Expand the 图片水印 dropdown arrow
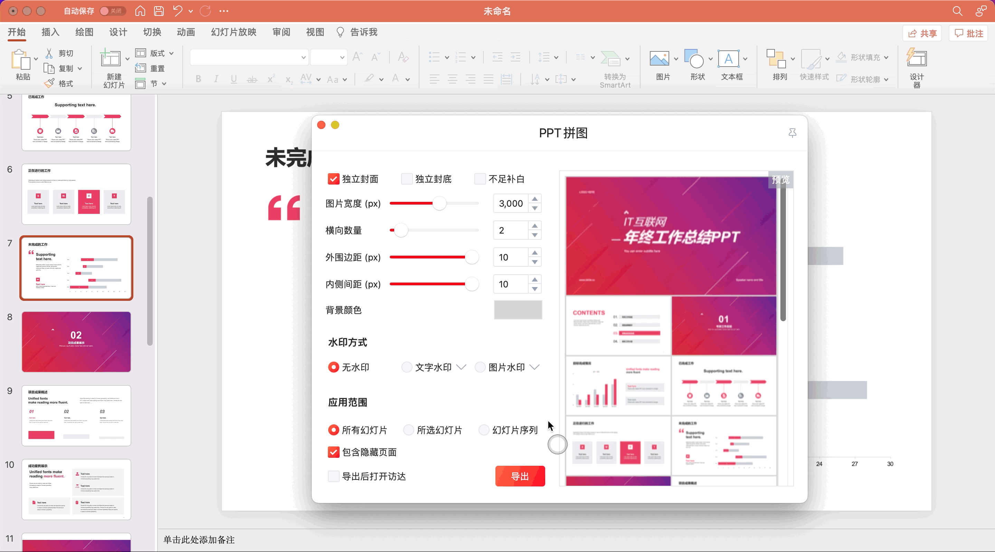995x552 pixels. (534, 367)
